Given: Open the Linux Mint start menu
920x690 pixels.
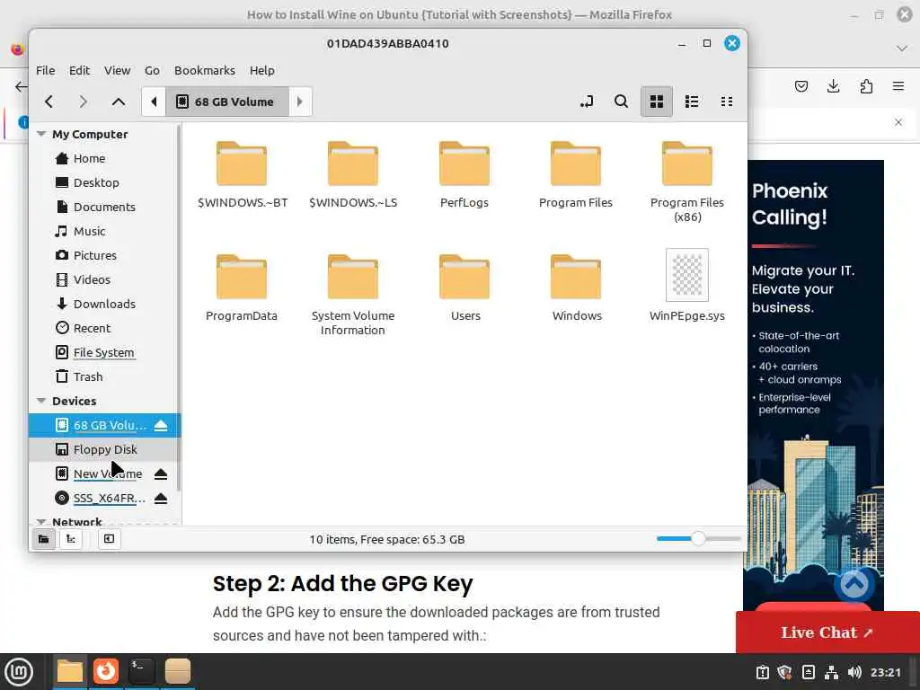Looking at the screenshot, I should pos(19,671).
